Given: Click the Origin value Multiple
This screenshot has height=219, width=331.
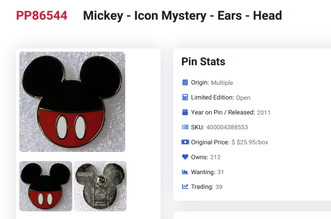Looking at the screenshot, I should point(222,83).
